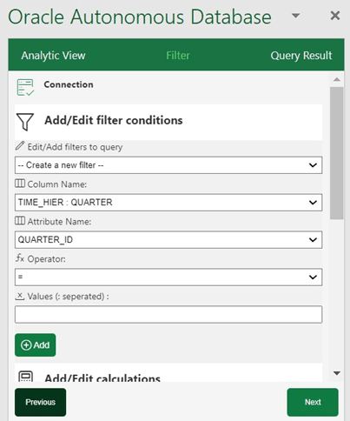Screen dimensions: 350x421
Task: Click the Edit/Add filters to query label
Action: [75, 147]
